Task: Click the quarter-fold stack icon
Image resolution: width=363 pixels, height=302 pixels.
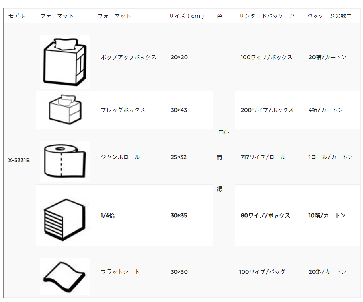Action: click(x=65, y=219)
